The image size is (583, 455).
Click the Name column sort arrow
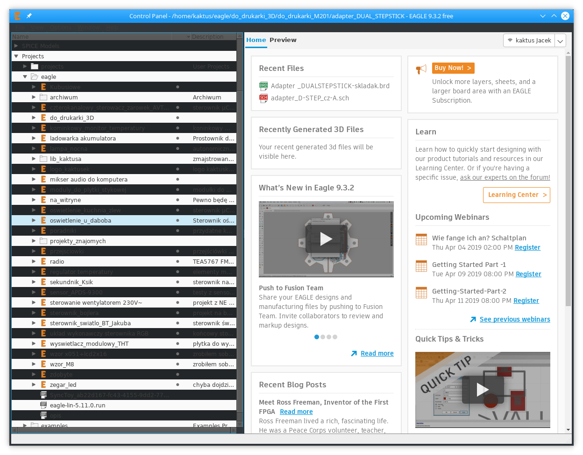click(x=188, y=37)
